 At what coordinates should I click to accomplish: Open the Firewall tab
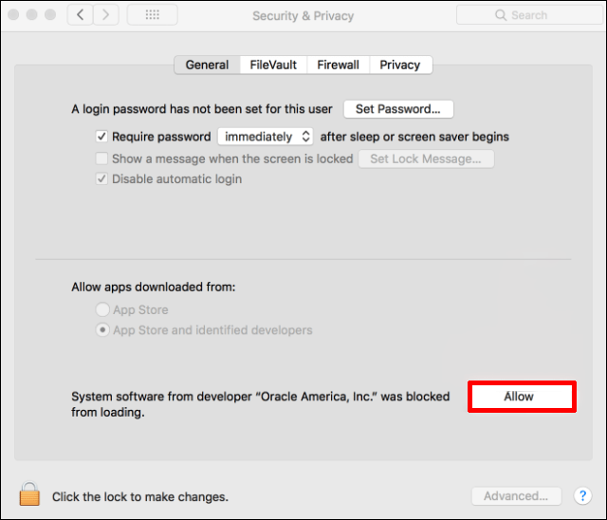(x=338, y=65)
